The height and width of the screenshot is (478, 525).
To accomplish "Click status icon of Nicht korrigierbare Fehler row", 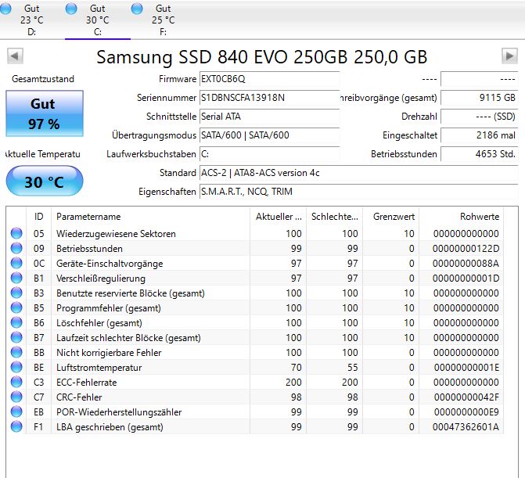I will pyautogui.click(x=16, y=352).
